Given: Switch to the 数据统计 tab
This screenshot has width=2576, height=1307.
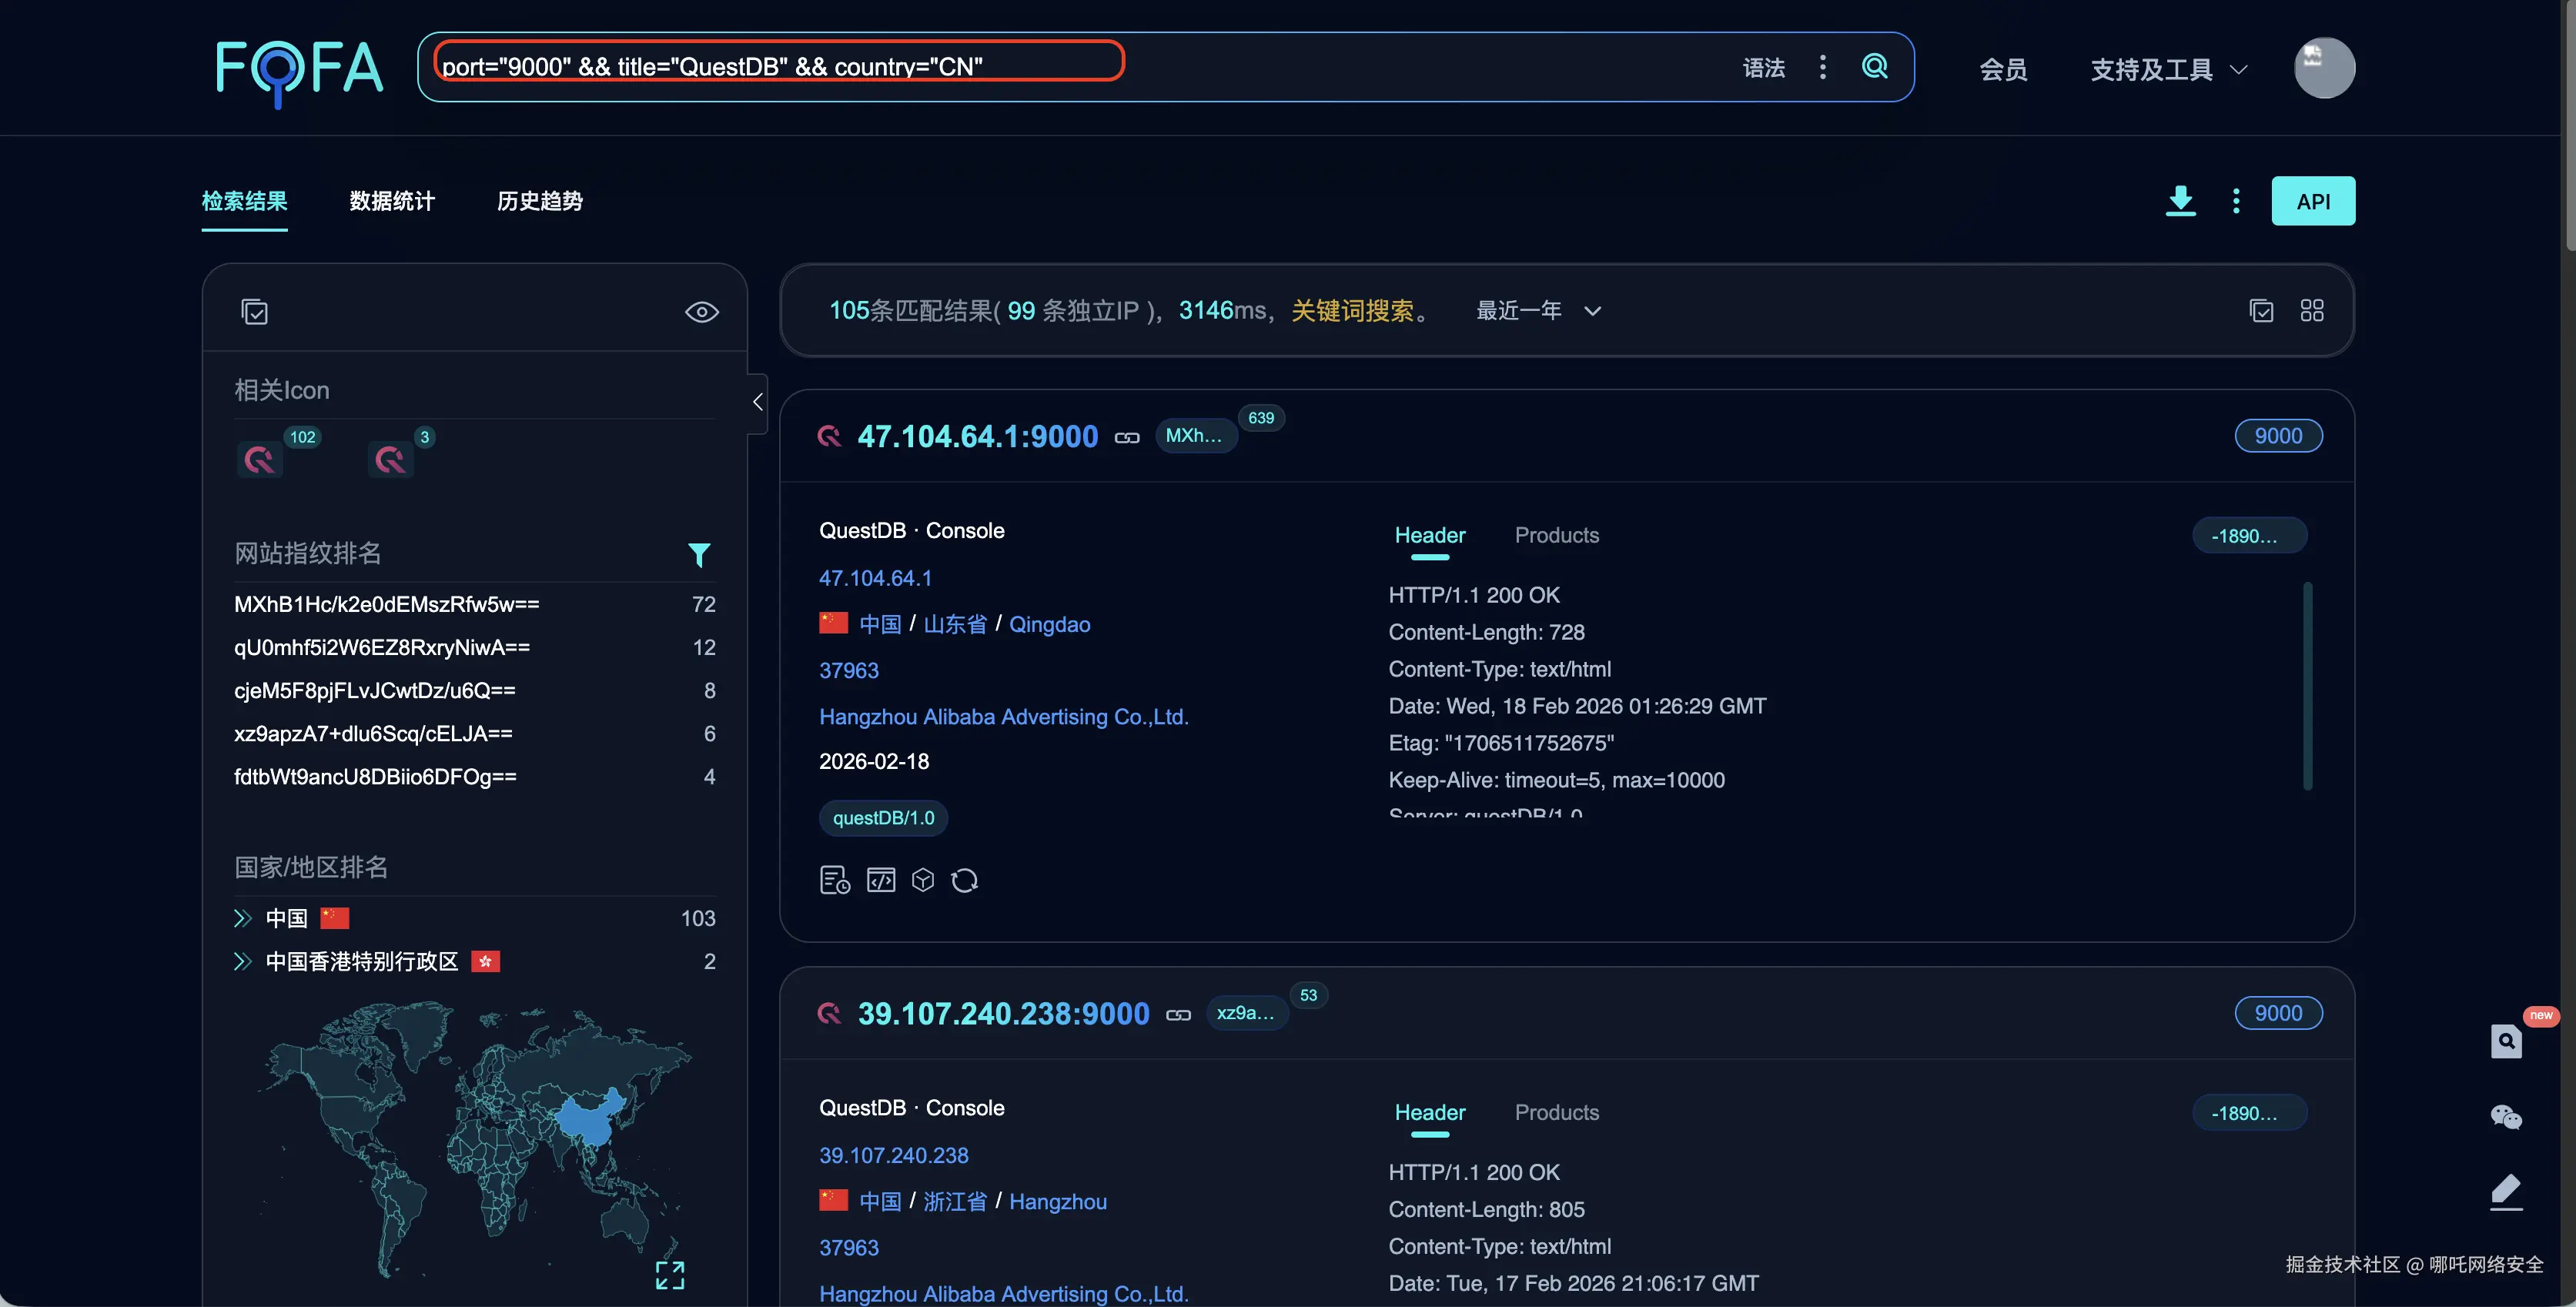Looking at the screenshot, I should pos(392,201).
